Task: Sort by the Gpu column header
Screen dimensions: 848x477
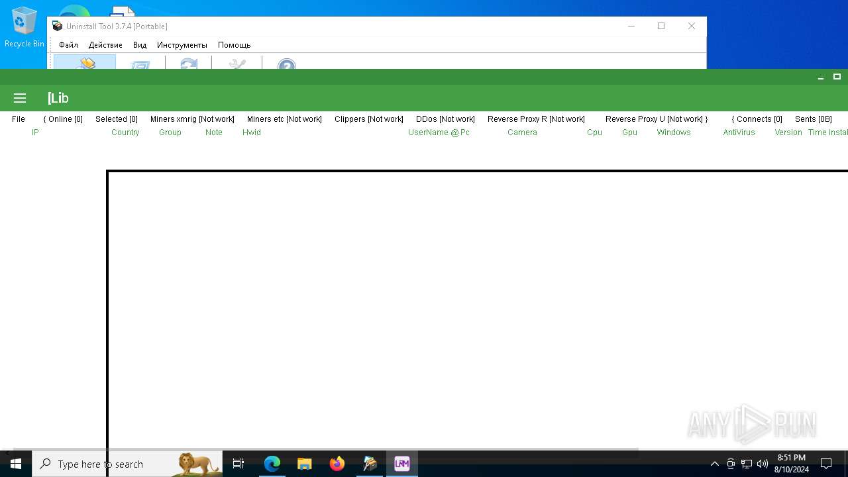Action: [629, 132]
